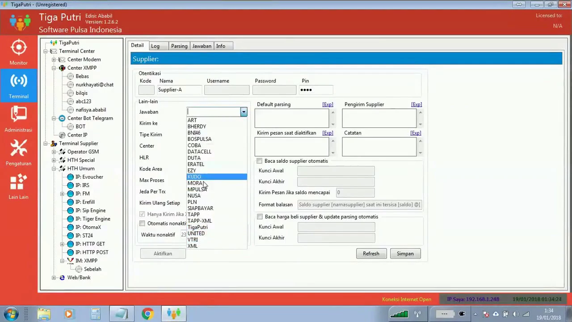Image resolution: width=572 pixels, height=322 pixels.
Task: Enable Baca harga beli supplier checkbox
Action: [x=260, y=217]
